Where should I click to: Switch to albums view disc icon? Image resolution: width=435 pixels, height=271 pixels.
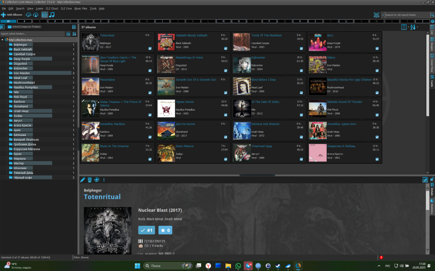pyautogui.click(x=45, y=15)
